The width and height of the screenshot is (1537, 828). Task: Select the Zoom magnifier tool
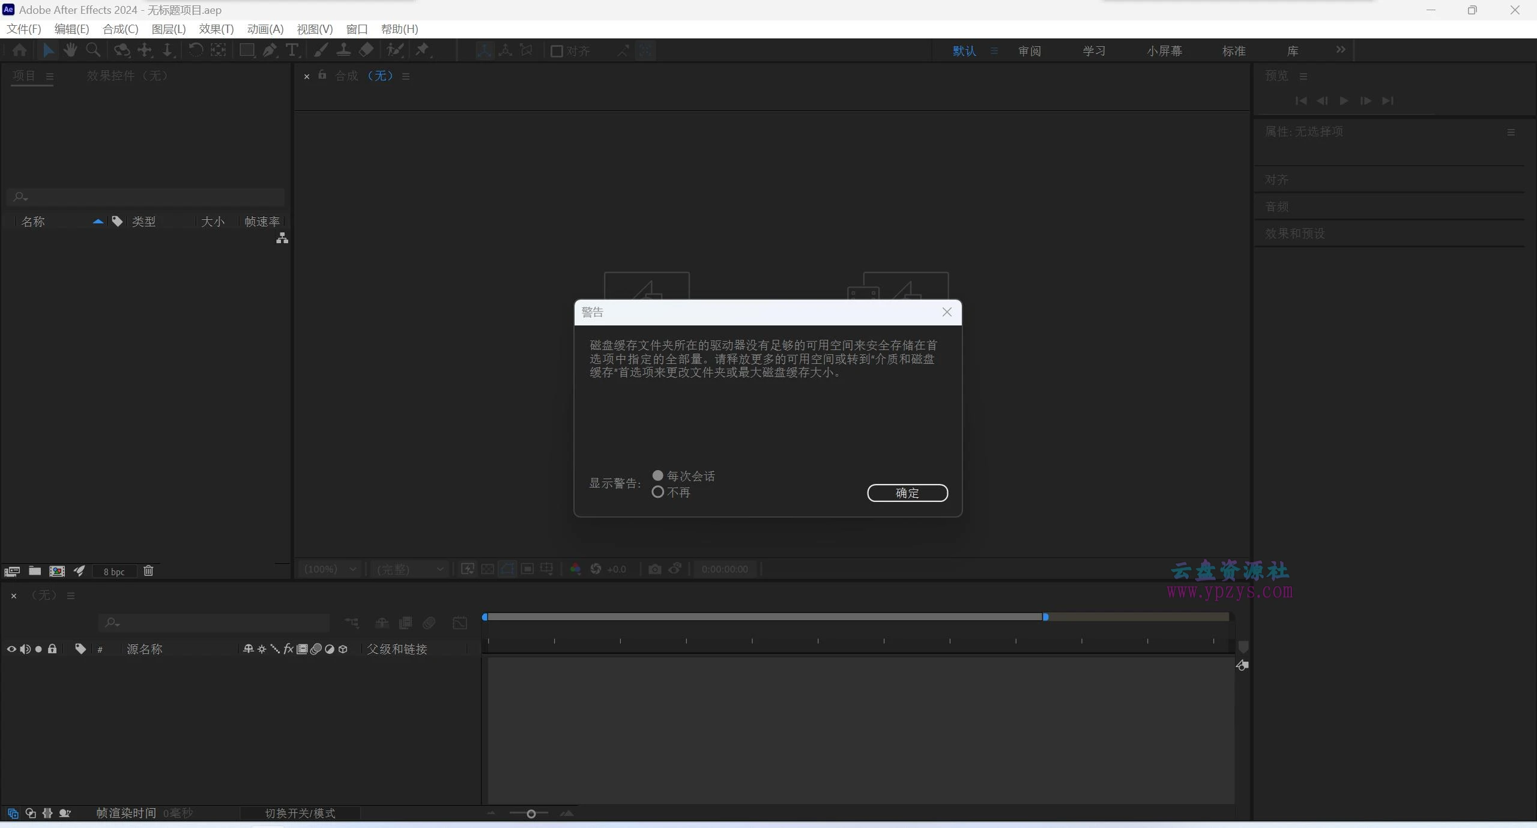[93, 50]
